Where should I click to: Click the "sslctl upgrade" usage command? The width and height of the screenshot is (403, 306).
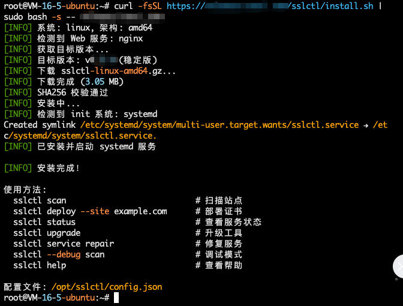point(47,233)
